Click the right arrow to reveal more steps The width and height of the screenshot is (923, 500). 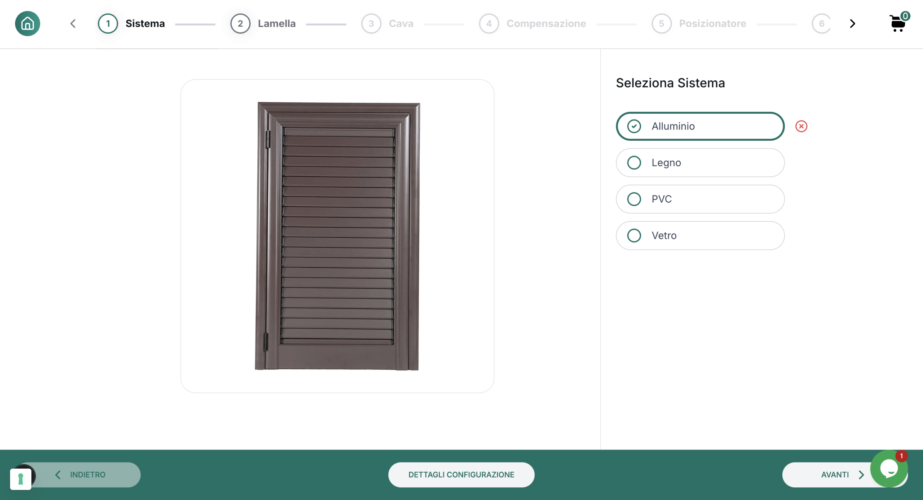tap(852, 23)
